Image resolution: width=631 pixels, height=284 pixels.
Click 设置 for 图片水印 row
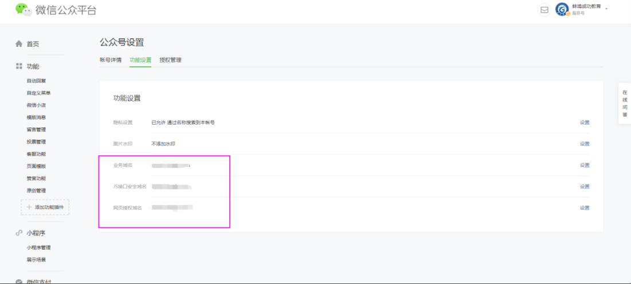click(x=584, y=143)
